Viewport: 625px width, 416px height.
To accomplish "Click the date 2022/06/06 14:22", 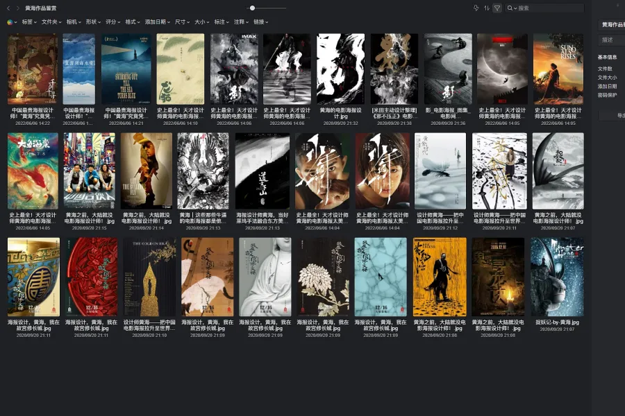I will click(33, 123).
